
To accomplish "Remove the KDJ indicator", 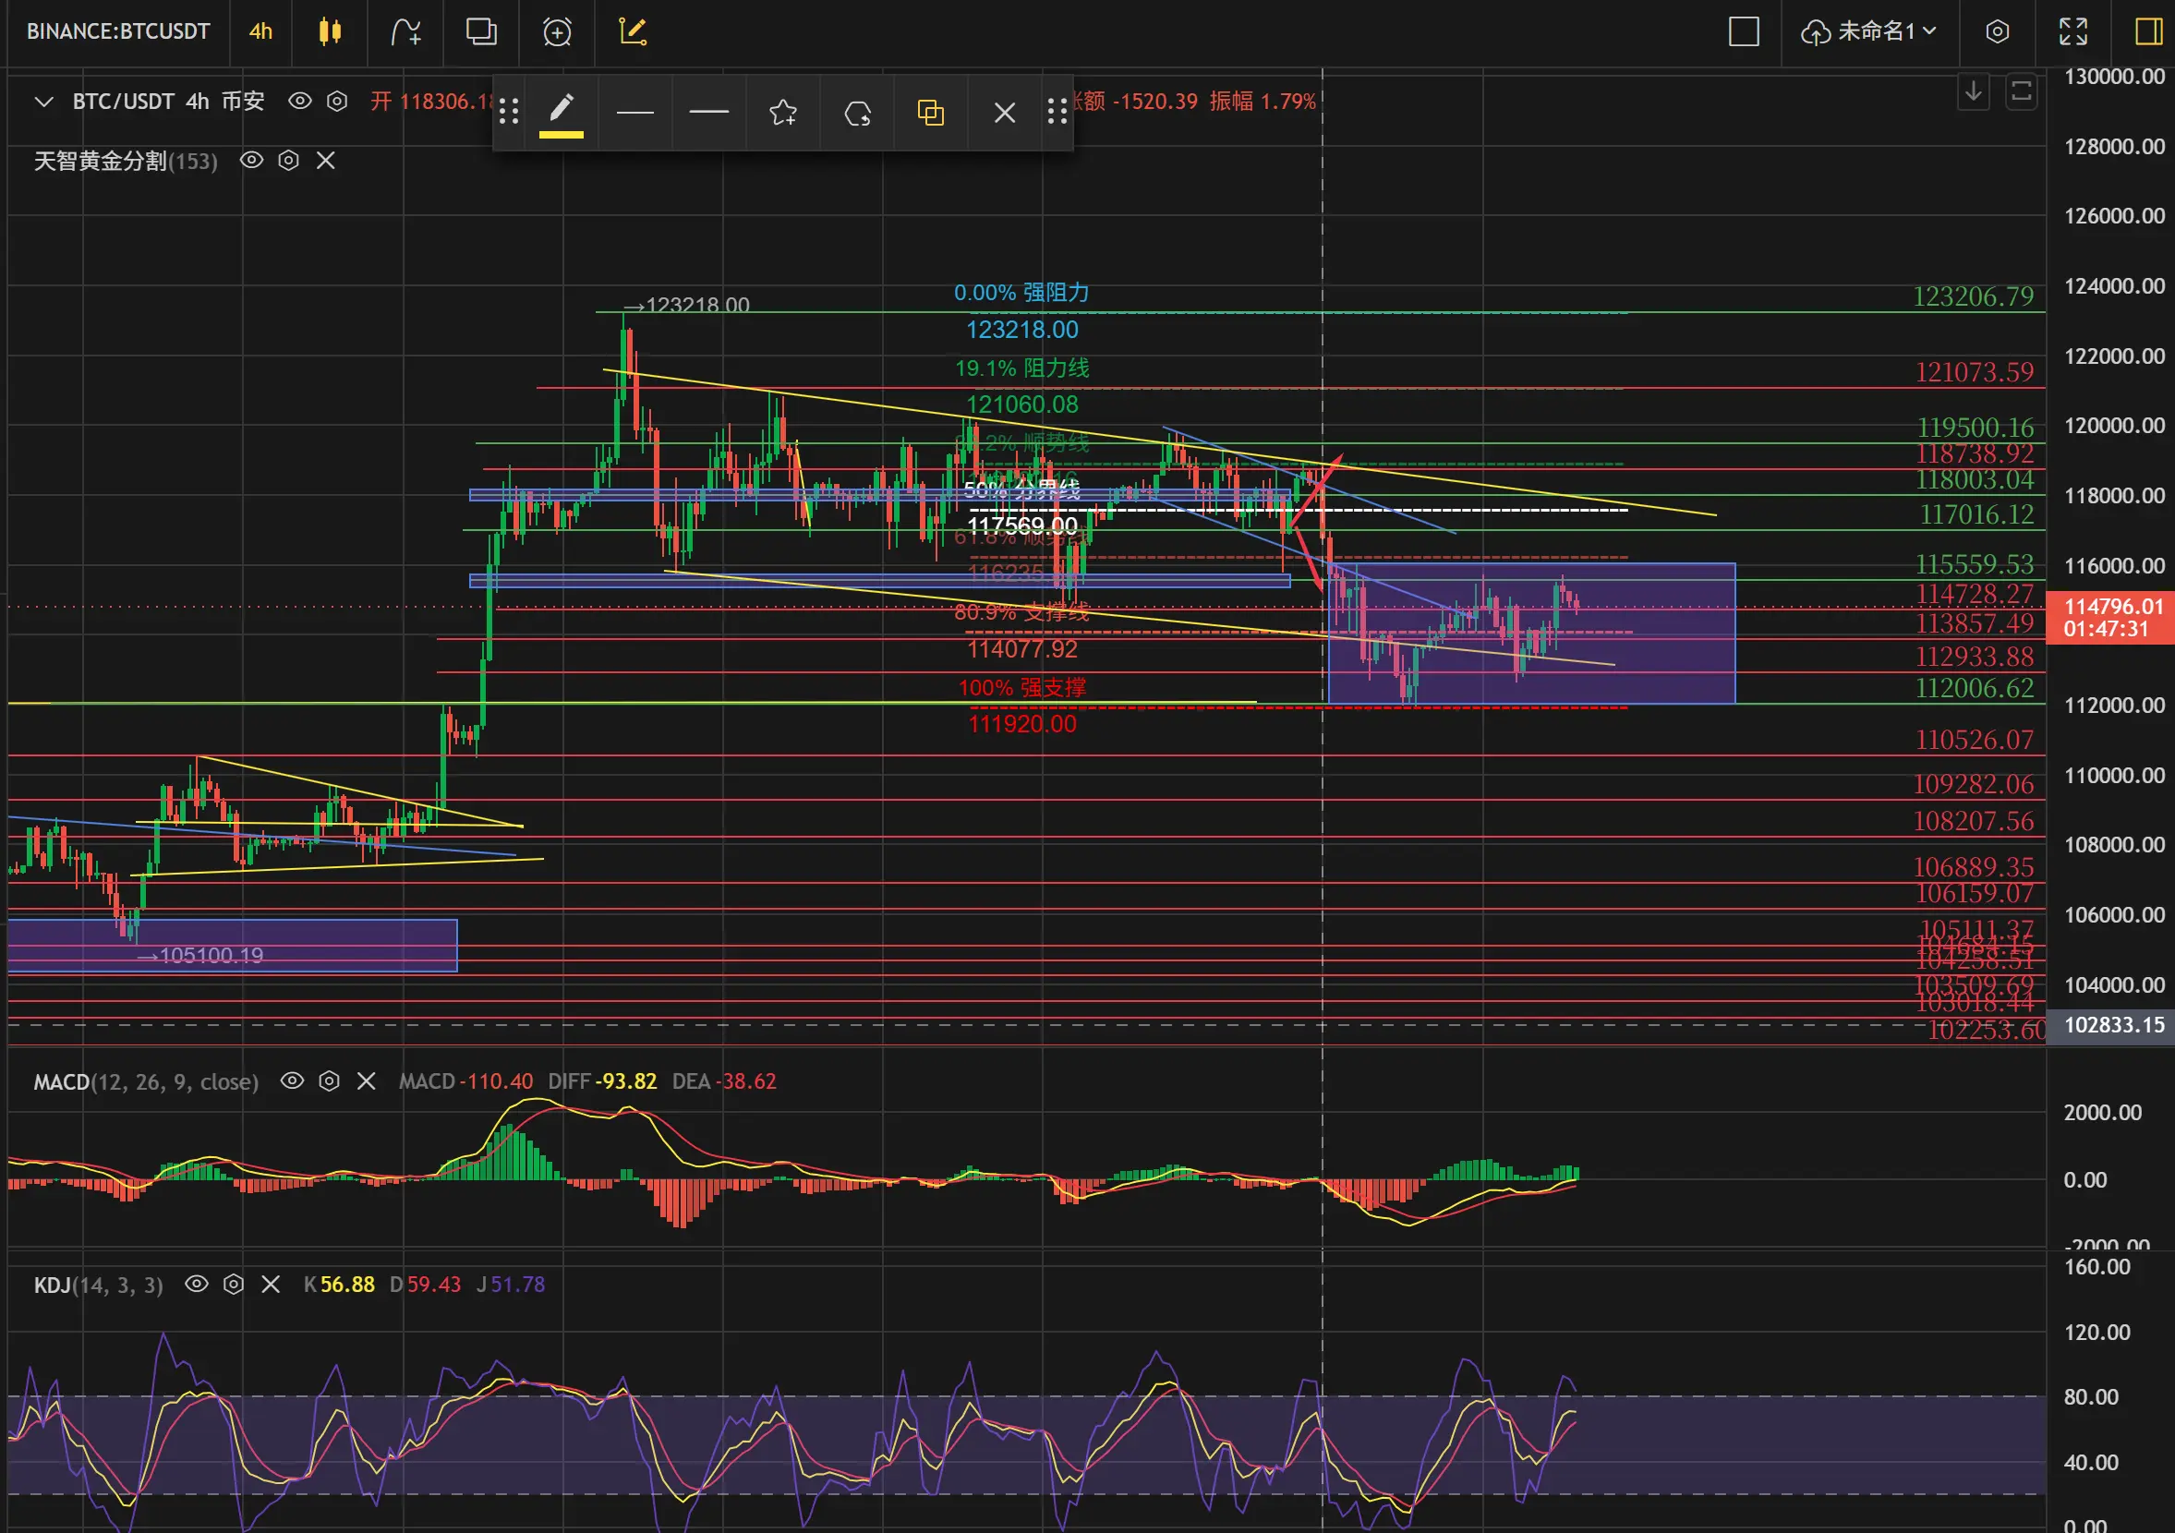I will 271,1284.
